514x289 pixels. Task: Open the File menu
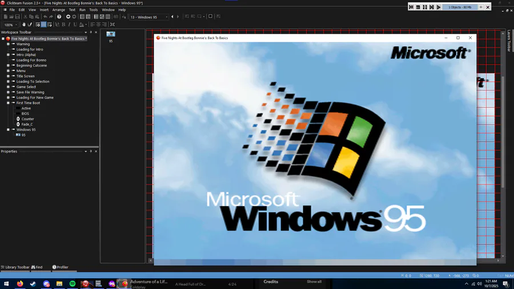[12, 10]
